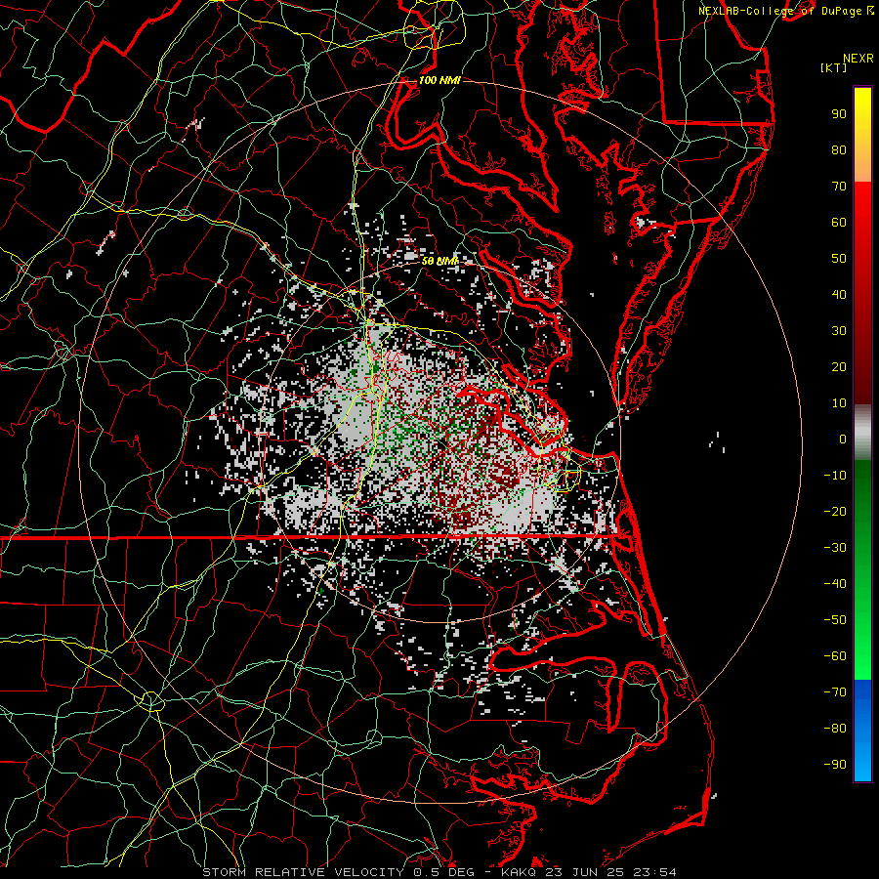Image resolution: width=879 pixels, height=879 pixels.
Task: Click the positive 70 scale value
Action: pyautogui.click(x=839, y=187)
